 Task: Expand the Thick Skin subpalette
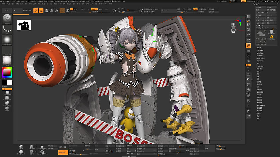click(x=260, y=61)
